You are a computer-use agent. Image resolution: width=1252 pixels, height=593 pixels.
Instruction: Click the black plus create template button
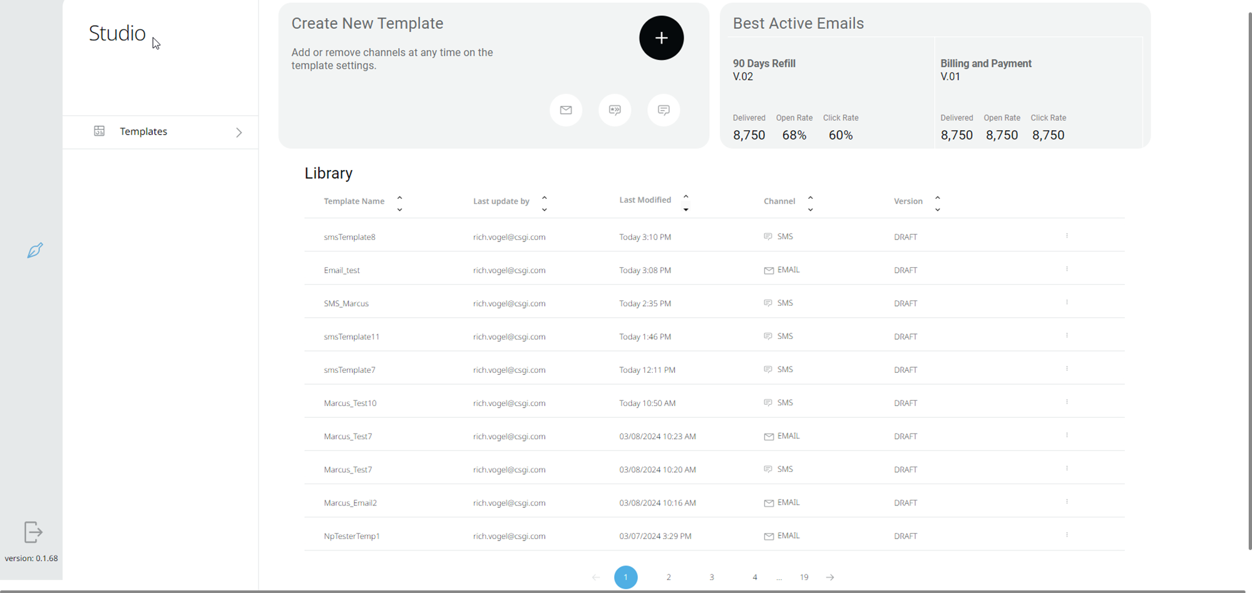[x=661, y=38]
